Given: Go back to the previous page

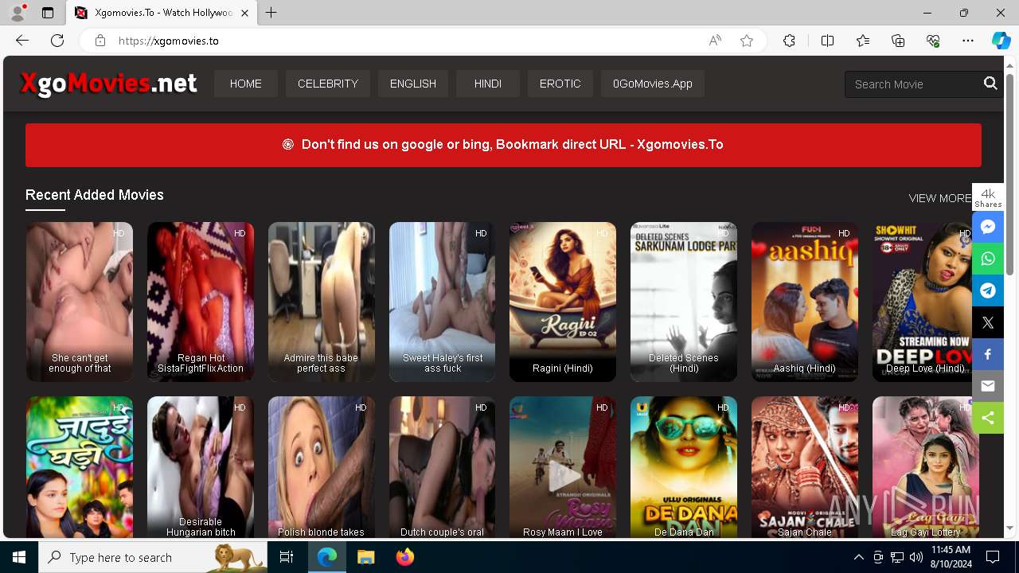Looking at the screenshot, I should coord(22,41).
